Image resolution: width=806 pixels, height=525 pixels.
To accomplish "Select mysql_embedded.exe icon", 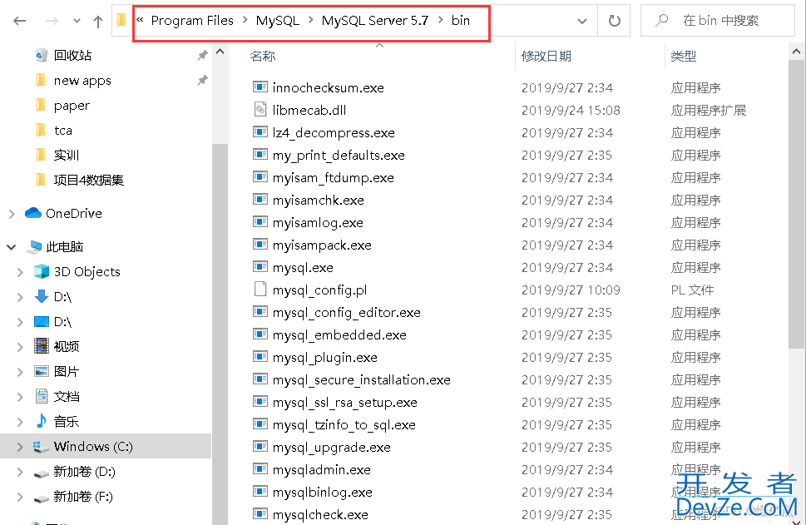I will pos(260,334).
